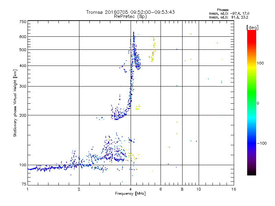Viewport: 275px width, 206px height.
Task: Click the y-axis tick label "750"
Action: click(x=23, y=22)
